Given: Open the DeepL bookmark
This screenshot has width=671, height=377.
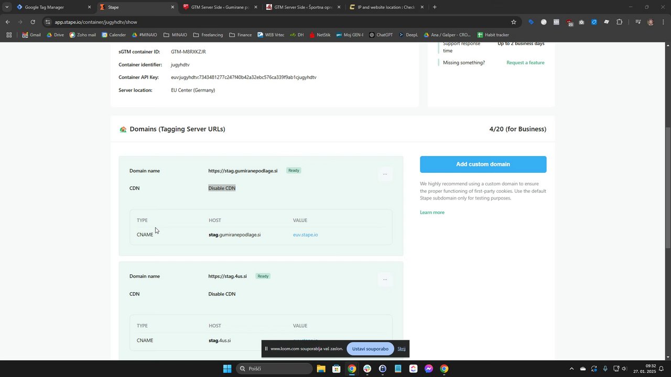Looking at the screenshot, I should (408, 35).
